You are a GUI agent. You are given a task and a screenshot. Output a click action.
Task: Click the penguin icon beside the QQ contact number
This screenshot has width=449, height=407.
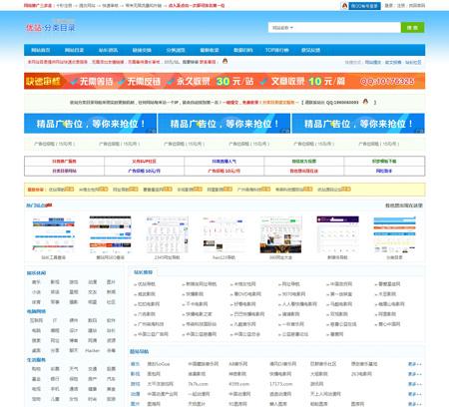[x=365, y=102]
